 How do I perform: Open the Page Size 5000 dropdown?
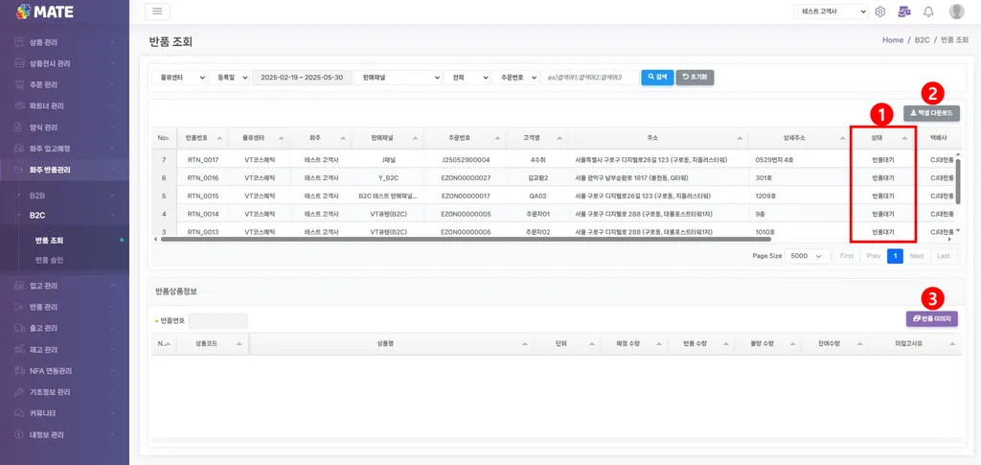click(807, 256)
